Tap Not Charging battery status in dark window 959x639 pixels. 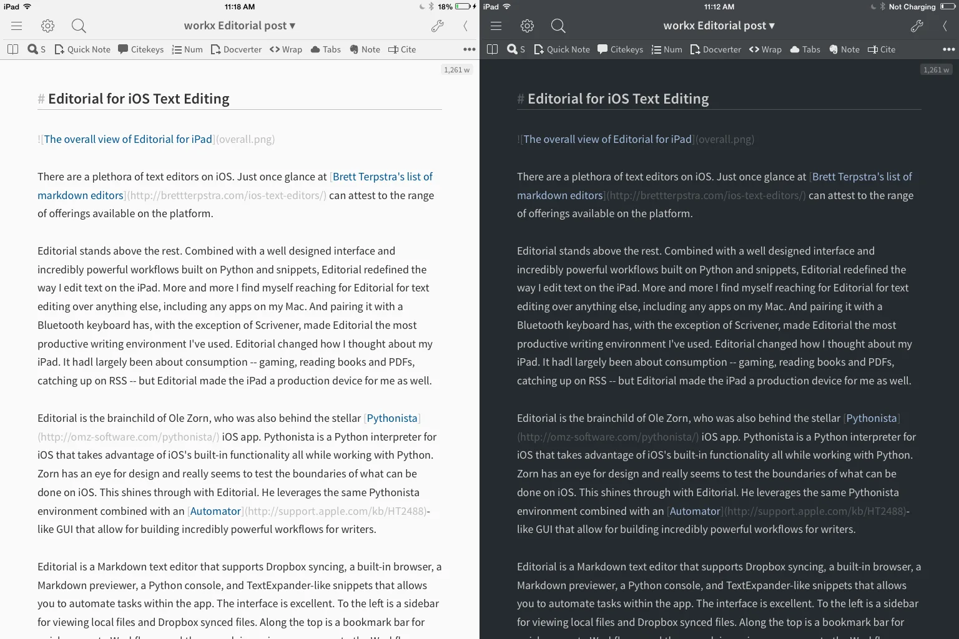click(x=912, y=7)
